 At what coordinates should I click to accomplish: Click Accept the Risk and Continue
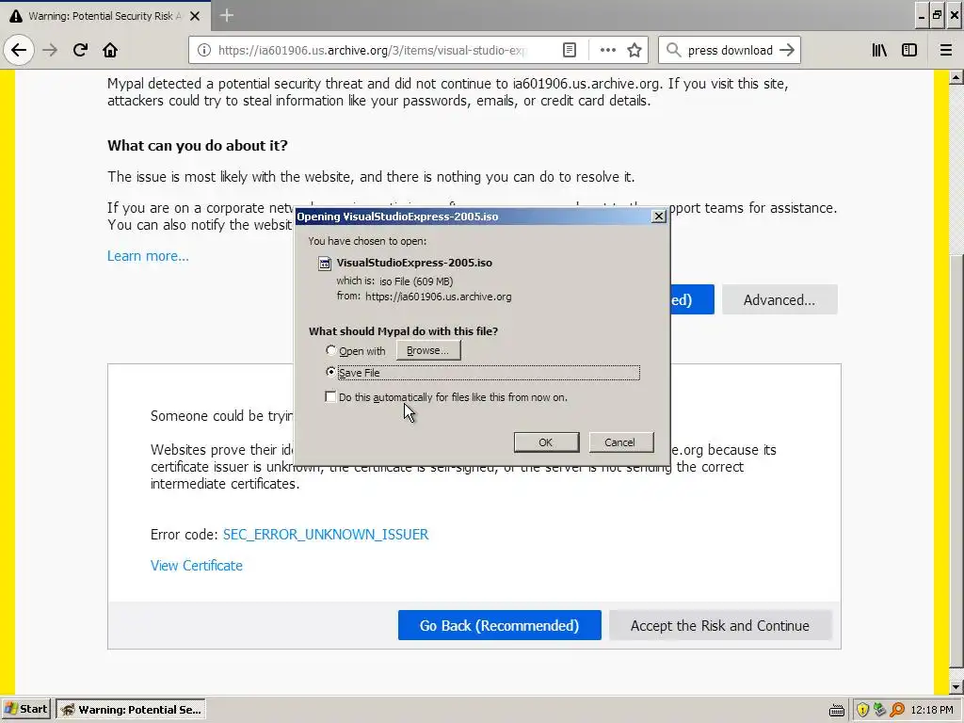coord(720,625)
